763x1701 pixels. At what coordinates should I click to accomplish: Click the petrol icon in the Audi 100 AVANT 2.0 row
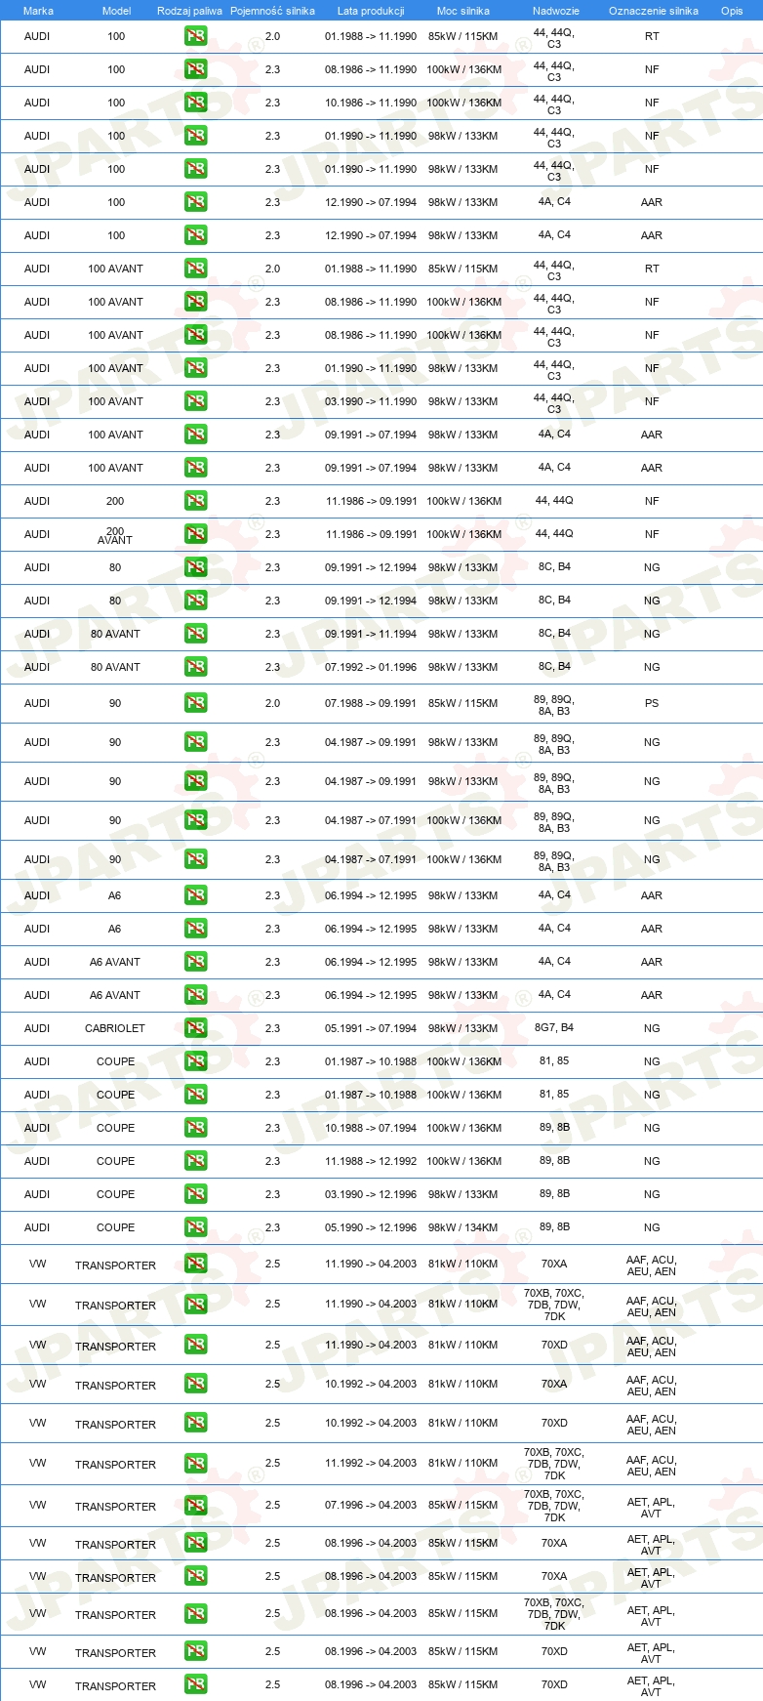pos(195,269)
